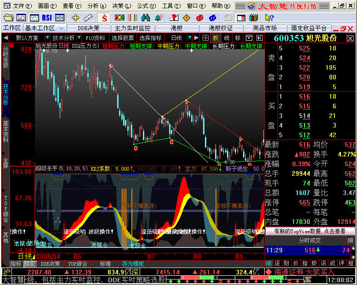Open the alarm bell alert icon
This screenshot has width=357, height=285.
(x=159, y=17)
